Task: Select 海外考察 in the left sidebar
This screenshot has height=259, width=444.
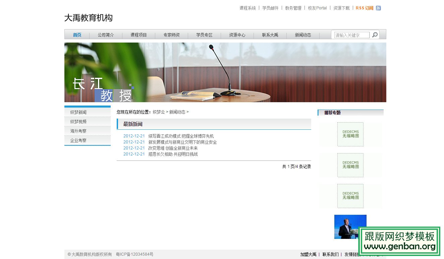Action: pyautogui.click(x=78, y=131)
